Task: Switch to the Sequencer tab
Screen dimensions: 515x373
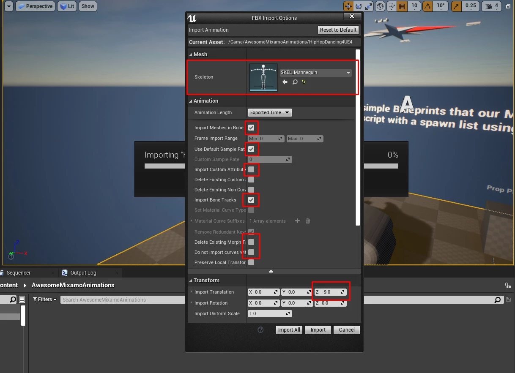Action: click(x=19, y=273)
